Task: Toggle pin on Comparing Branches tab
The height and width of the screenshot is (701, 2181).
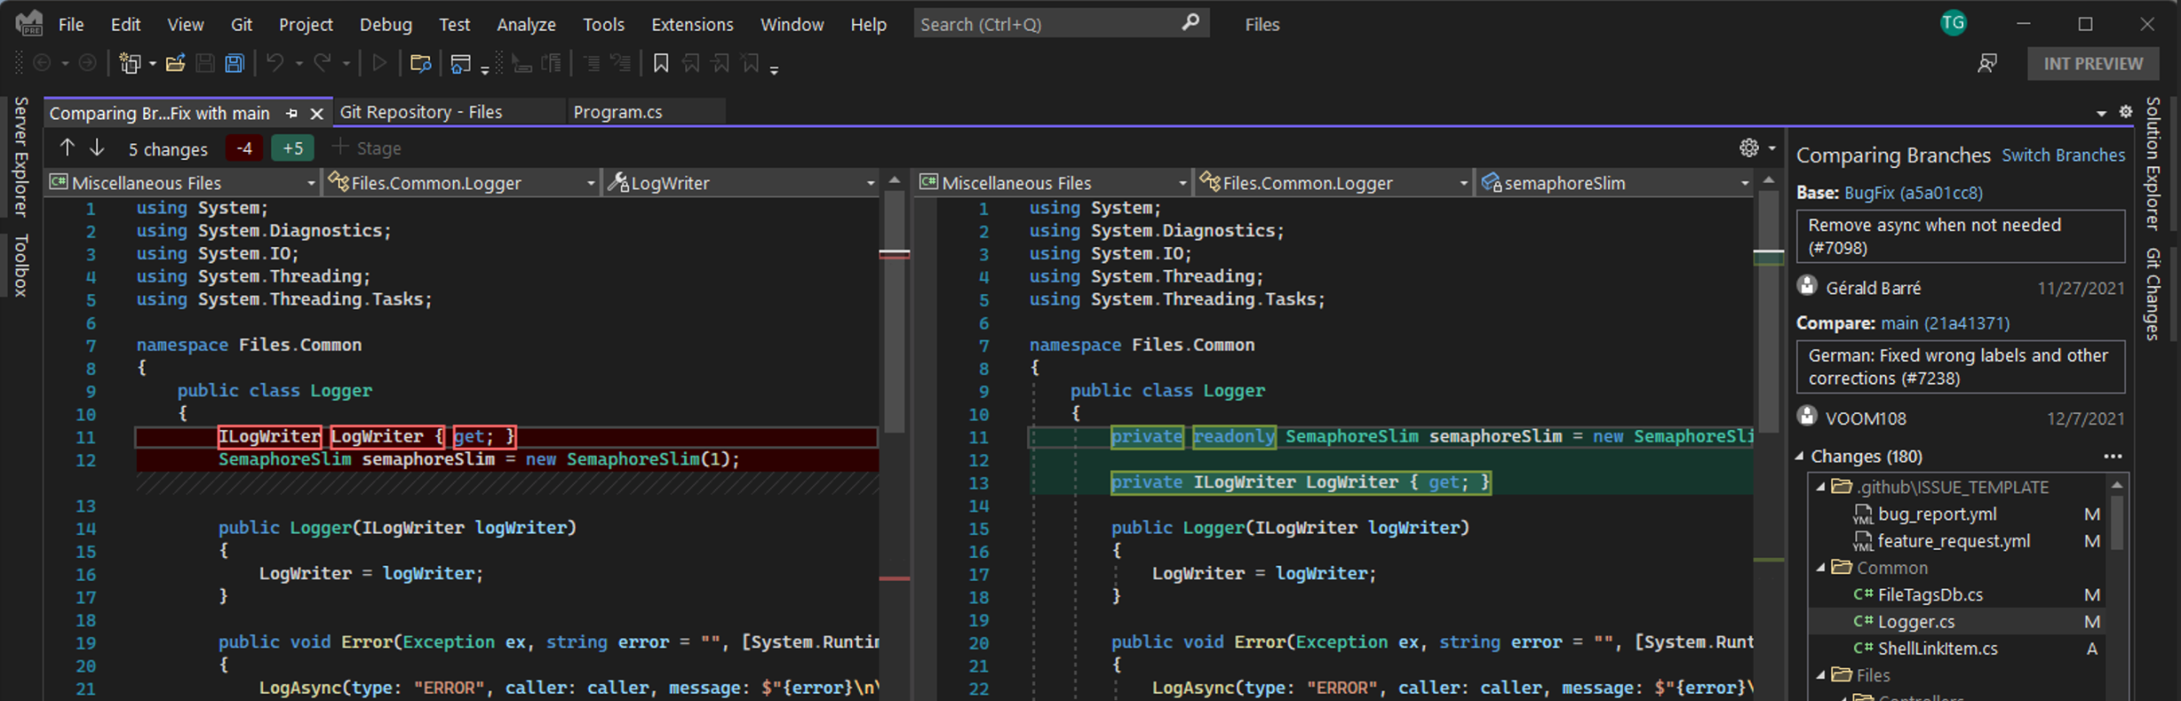Action: 292,113
